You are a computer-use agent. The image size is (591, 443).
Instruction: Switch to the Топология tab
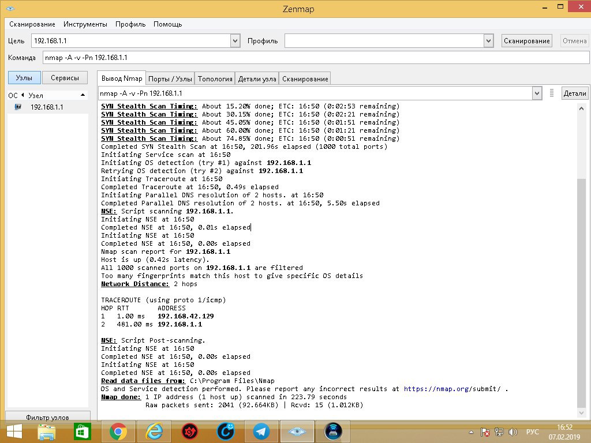point(215,78)
